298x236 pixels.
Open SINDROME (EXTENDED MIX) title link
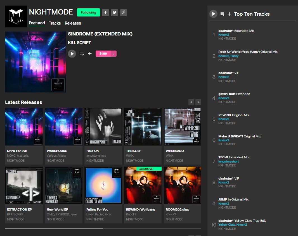coord(100,34)
